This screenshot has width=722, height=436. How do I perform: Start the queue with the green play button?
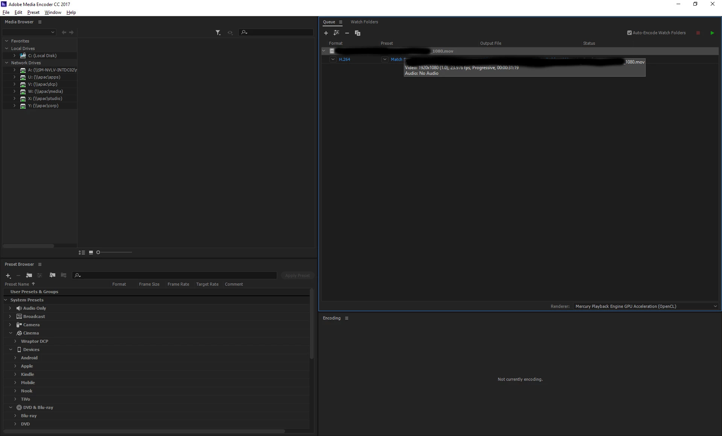(712, 33)
